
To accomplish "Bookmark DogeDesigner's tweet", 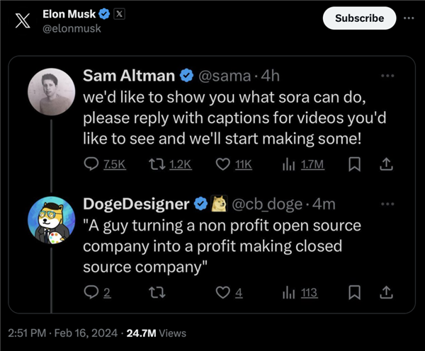I will pos(356,292).
